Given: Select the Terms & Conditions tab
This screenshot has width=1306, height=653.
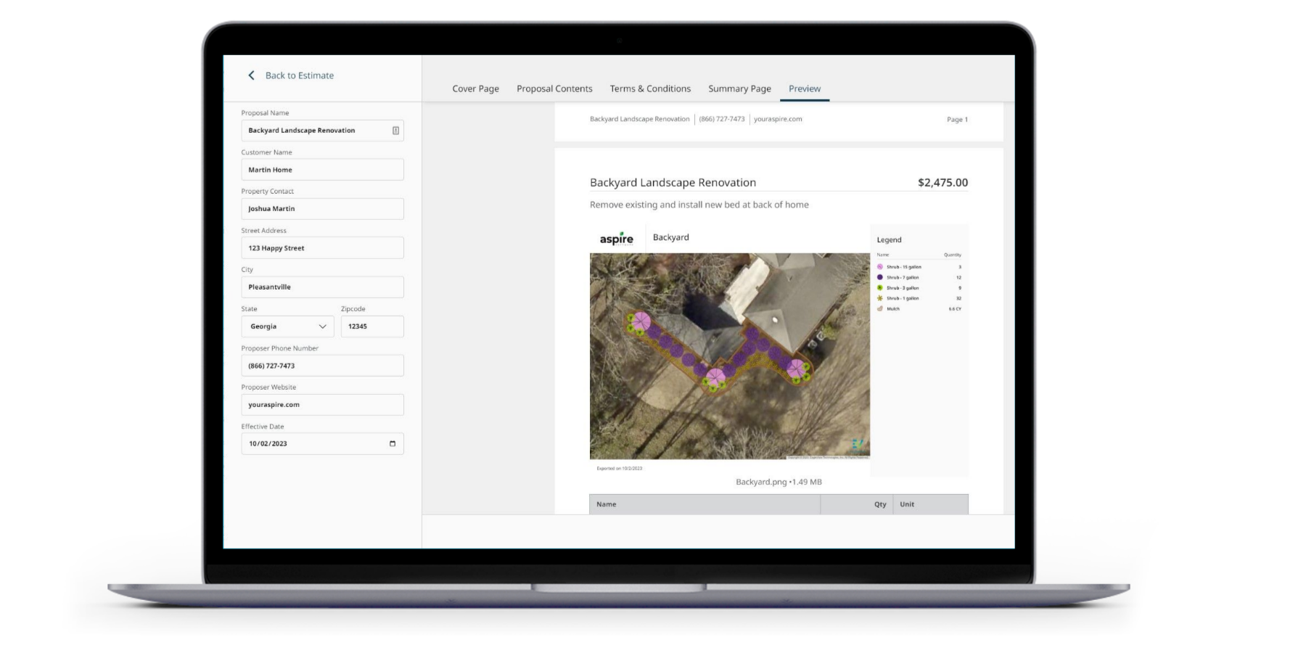Looking at the screenshot, I should click(x=650, y=89).
